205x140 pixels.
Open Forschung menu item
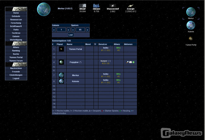16,23
